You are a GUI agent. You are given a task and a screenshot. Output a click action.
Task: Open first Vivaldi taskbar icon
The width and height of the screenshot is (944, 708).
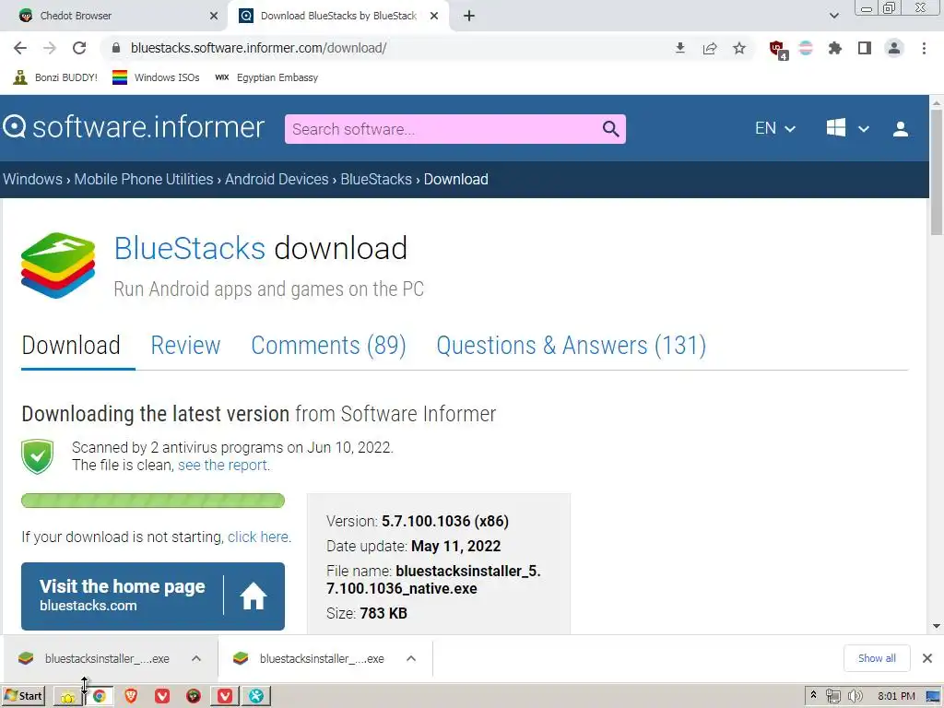[x=162, y=696]
